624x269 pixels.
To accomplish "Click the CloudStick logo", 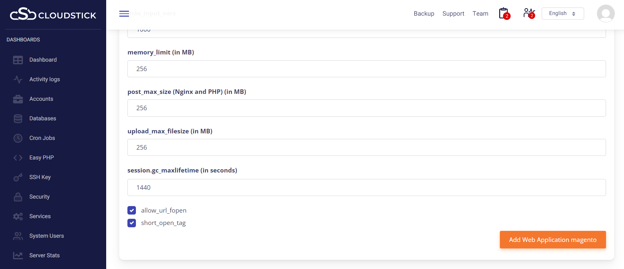I will coord(53,14).
